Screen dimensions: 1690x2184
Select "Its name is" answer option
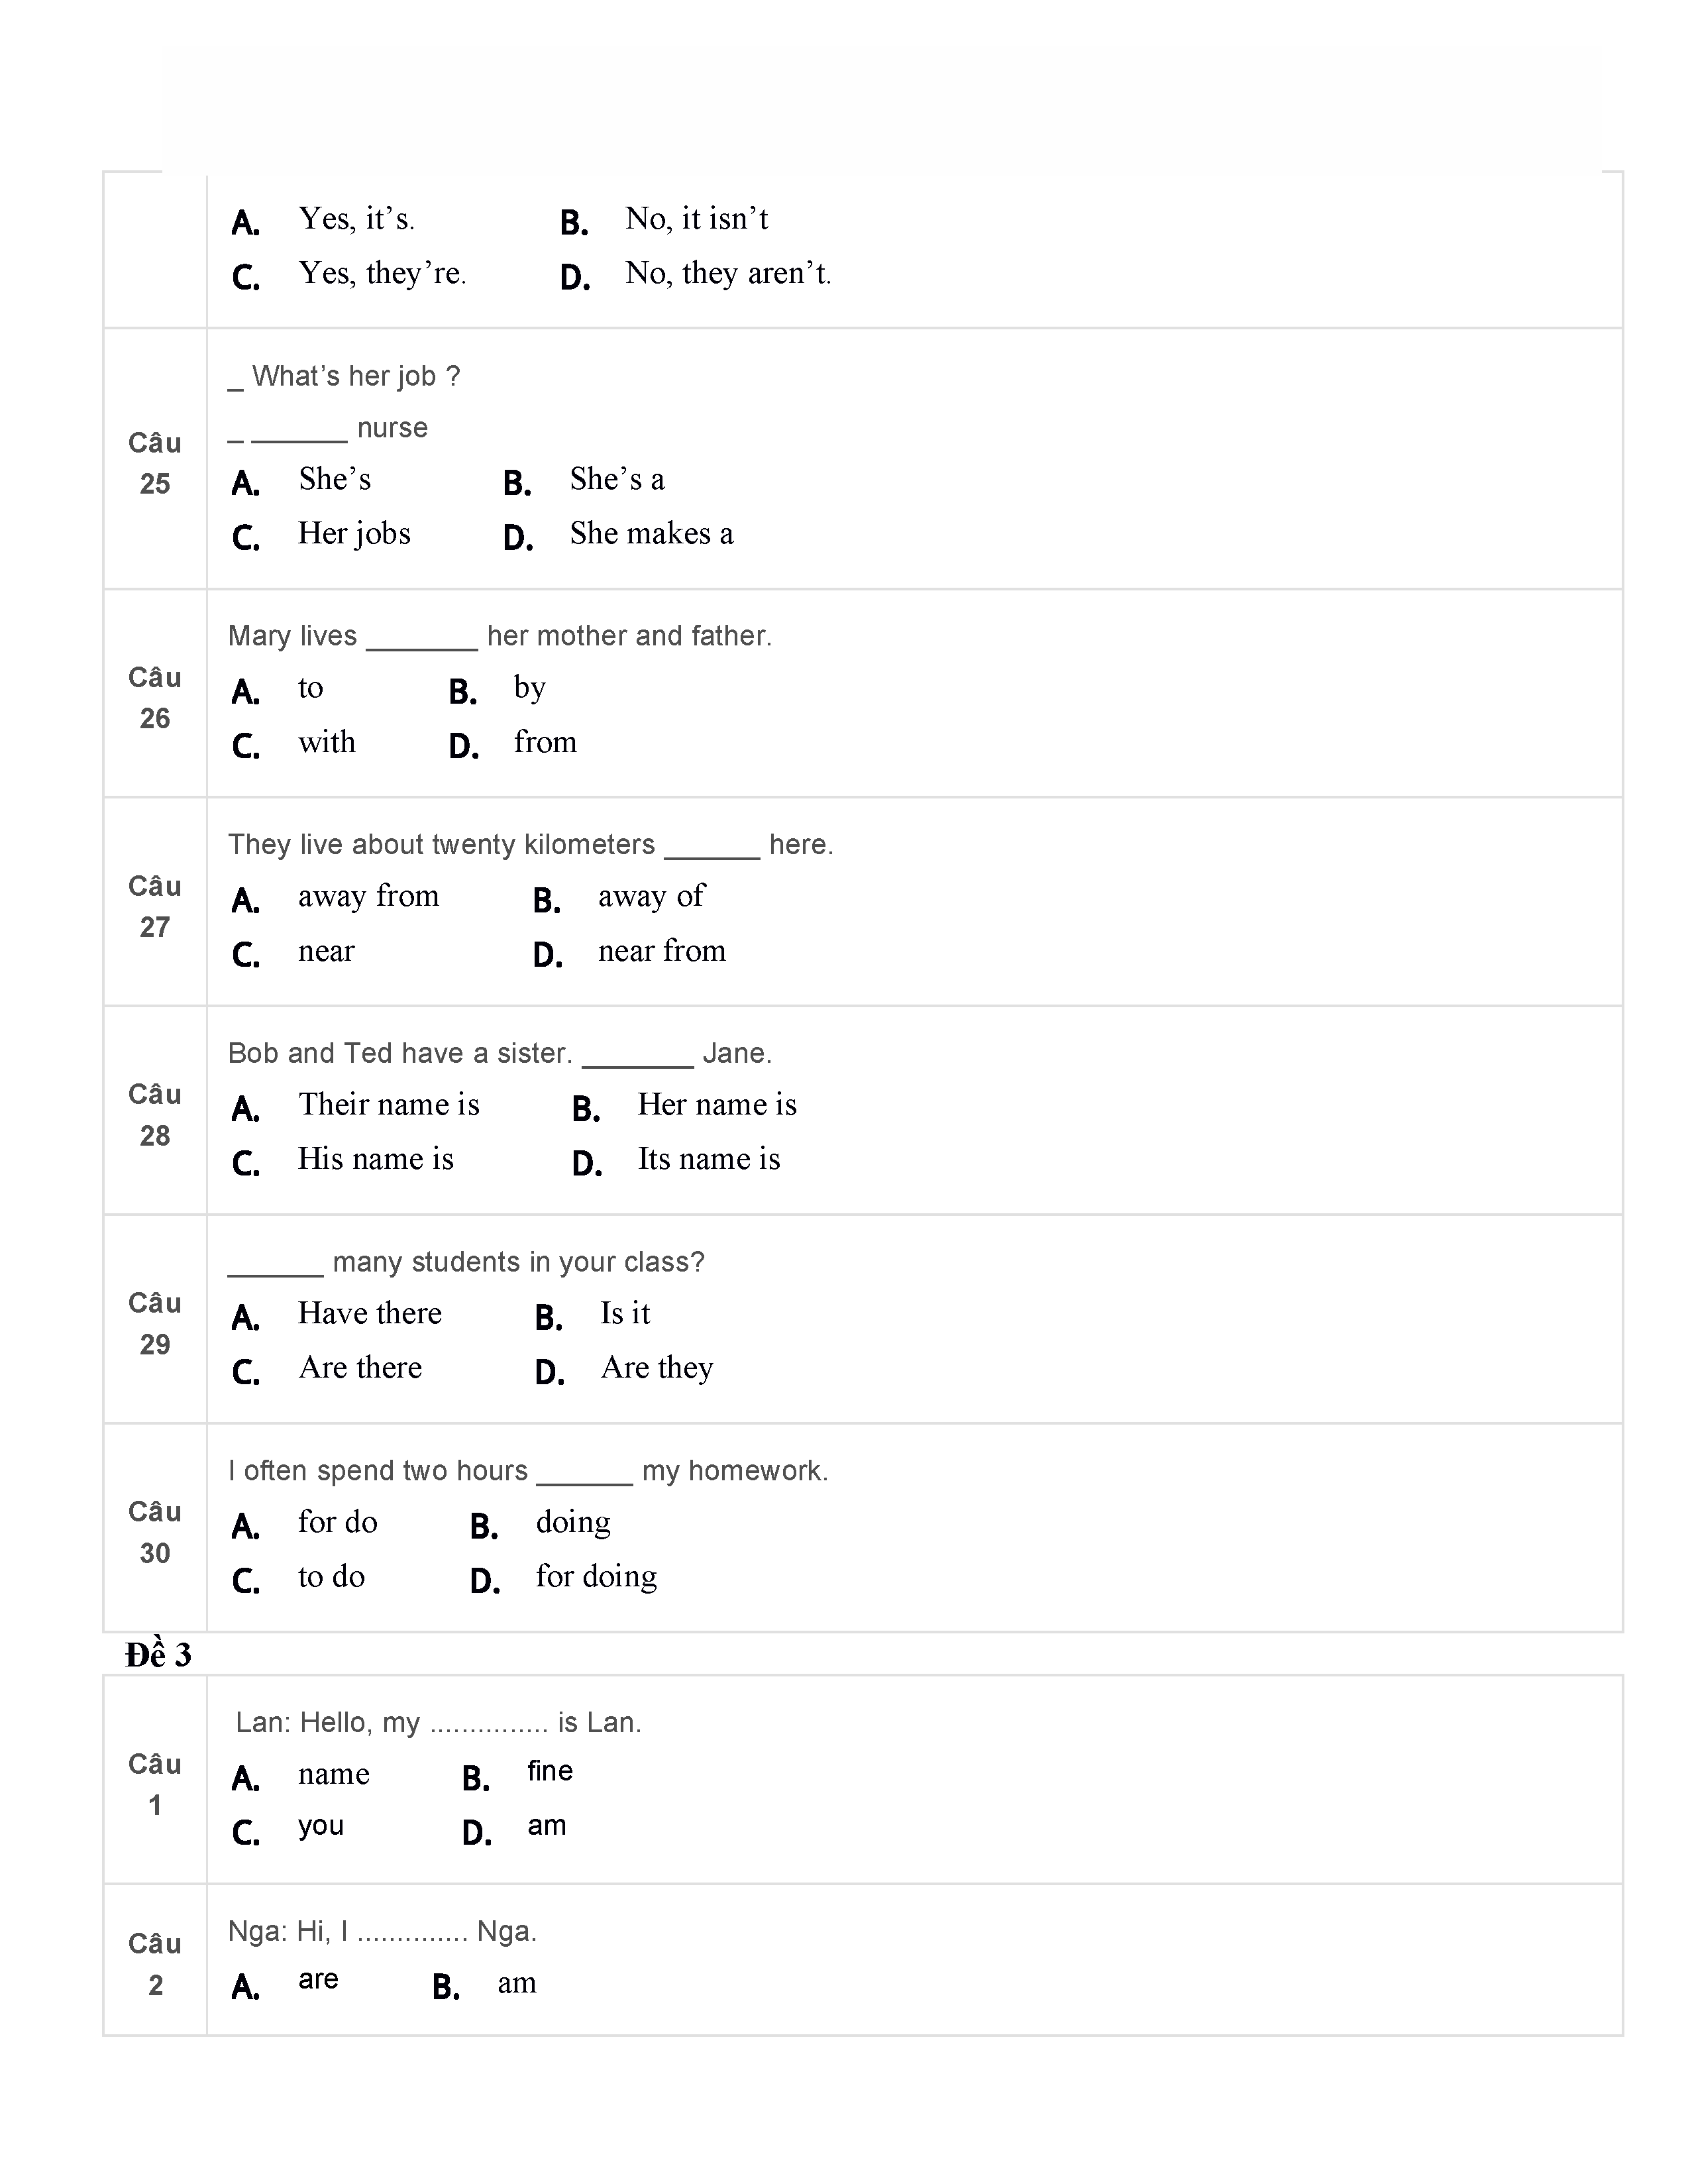click(x=708, y=1160)
